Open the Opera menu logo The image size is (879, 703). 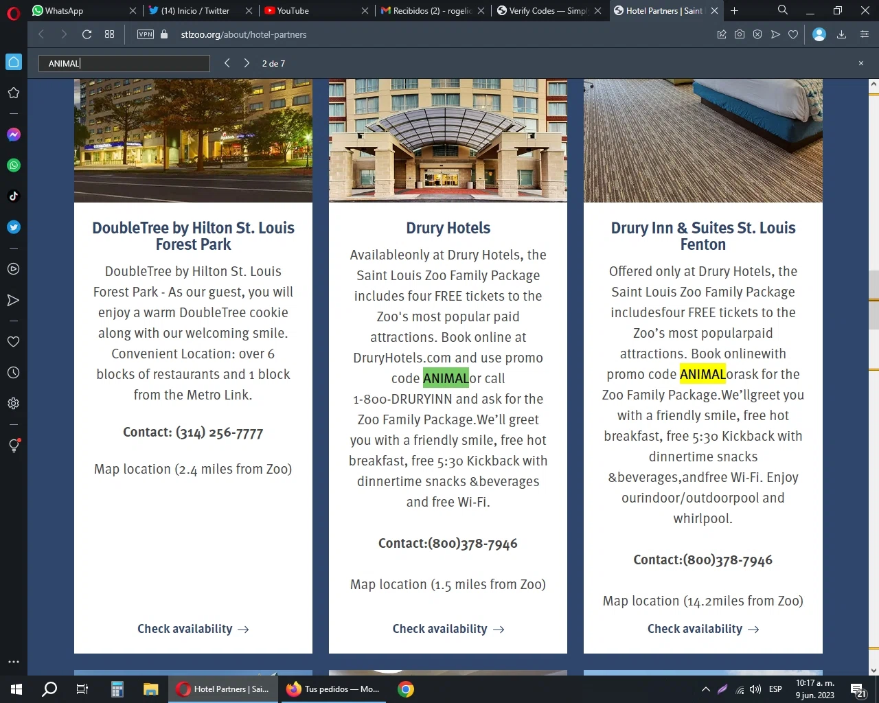click(13, 12)
